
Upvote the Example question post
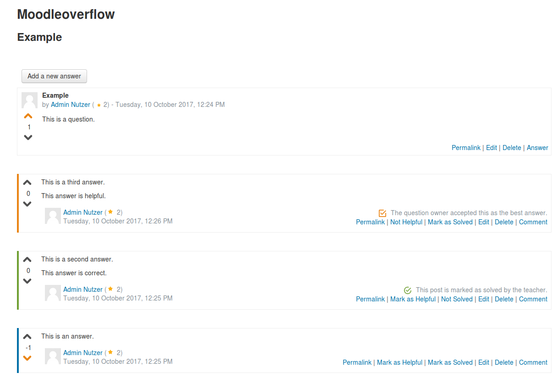(28, 117)
